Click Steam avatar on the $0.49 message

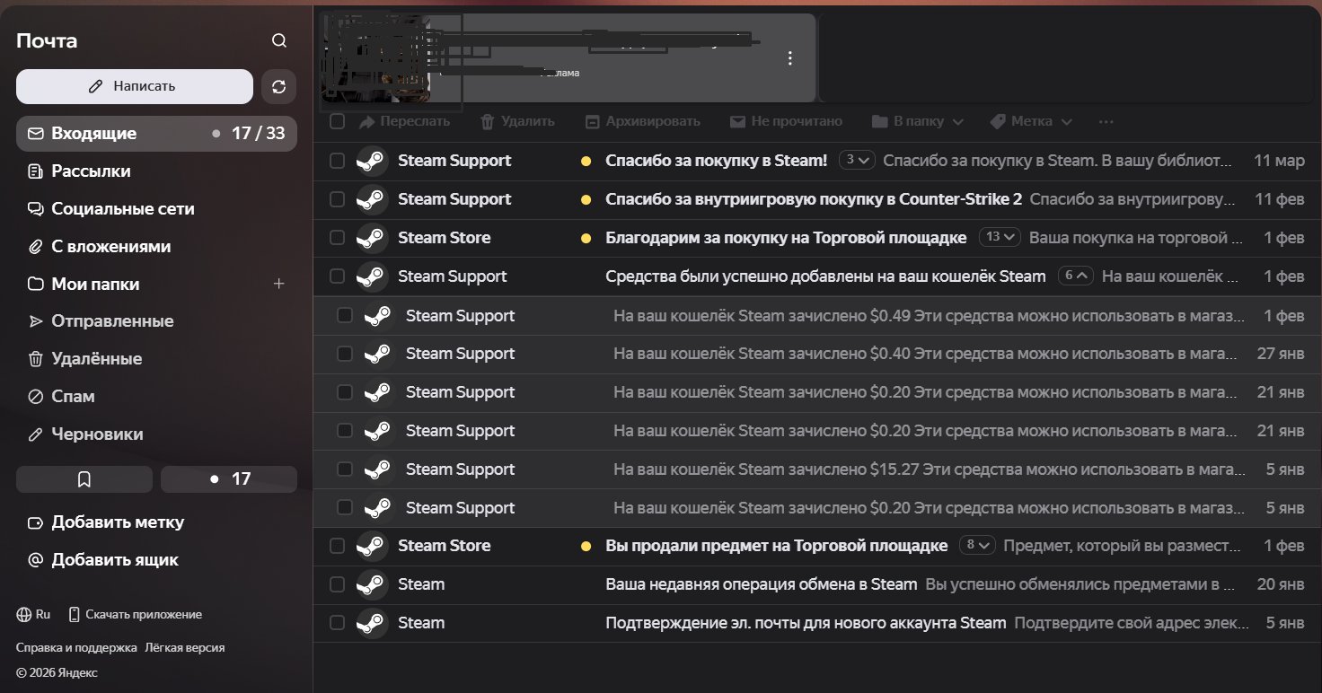(379, 315)
